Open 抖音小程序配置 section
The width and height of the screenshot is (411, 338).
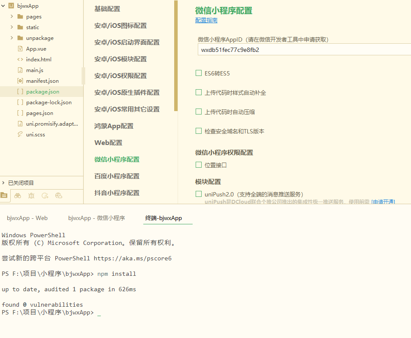(x=117, y=193)
